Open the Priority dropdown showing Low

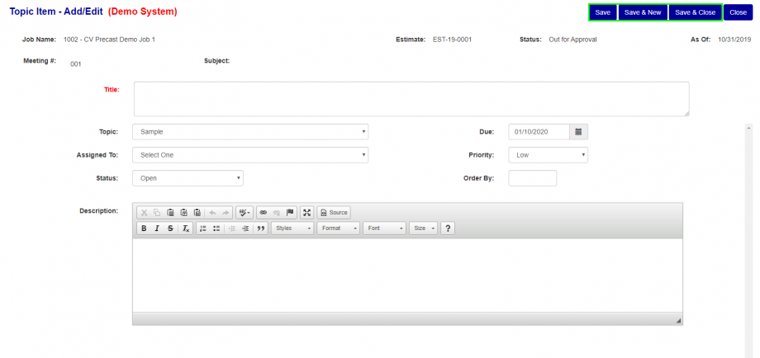[549, 155]
